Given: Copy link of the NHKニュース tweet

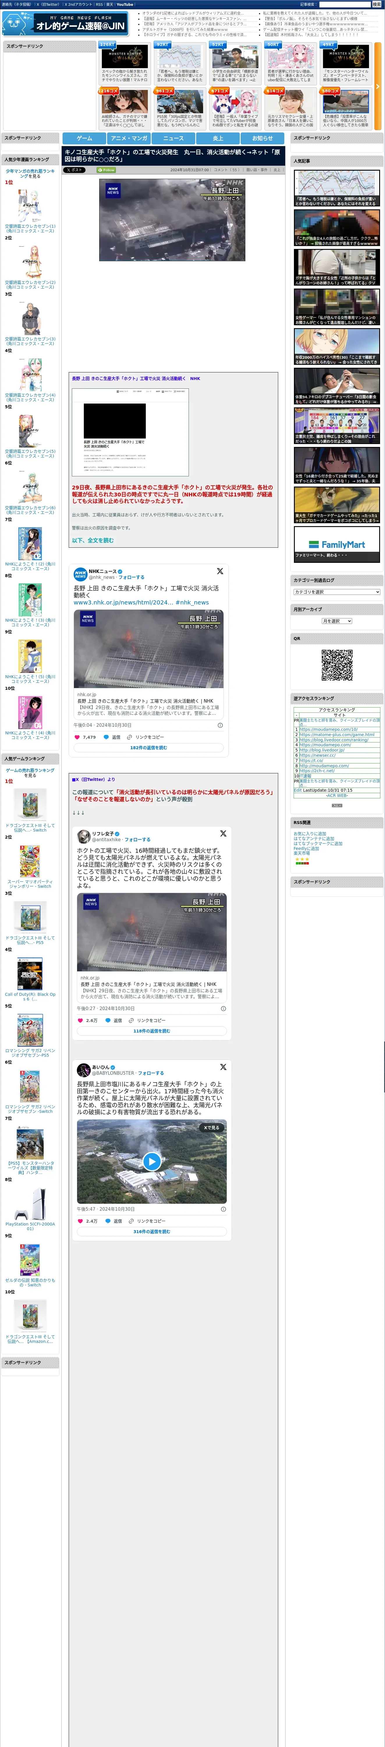Looking at the screenshot, I should point(146,737).
